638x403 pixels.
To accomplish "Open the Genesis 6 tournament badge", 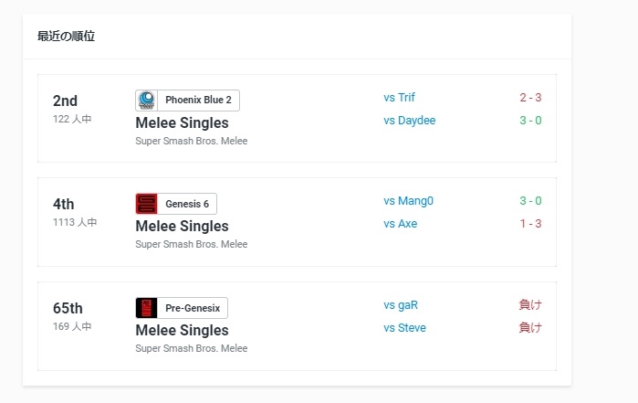I will [176, 204].
